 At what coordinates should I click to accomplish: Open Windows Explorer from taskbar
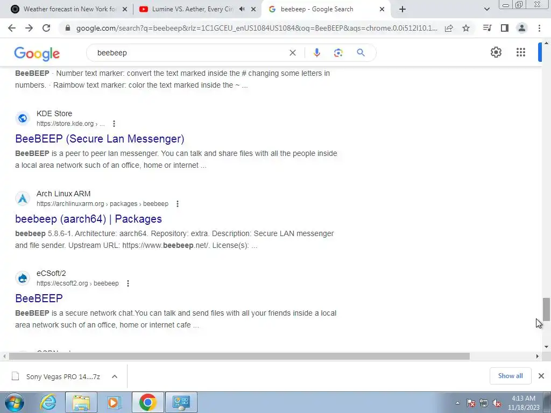[81, 402]
